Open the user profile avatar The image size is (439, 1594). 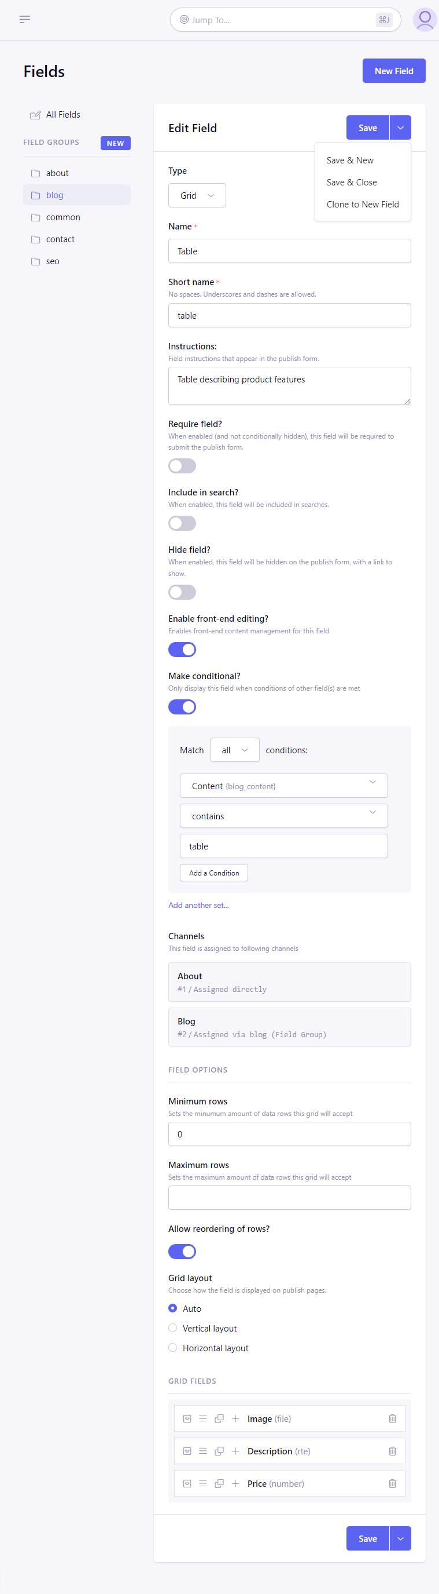tap(424, 20)
